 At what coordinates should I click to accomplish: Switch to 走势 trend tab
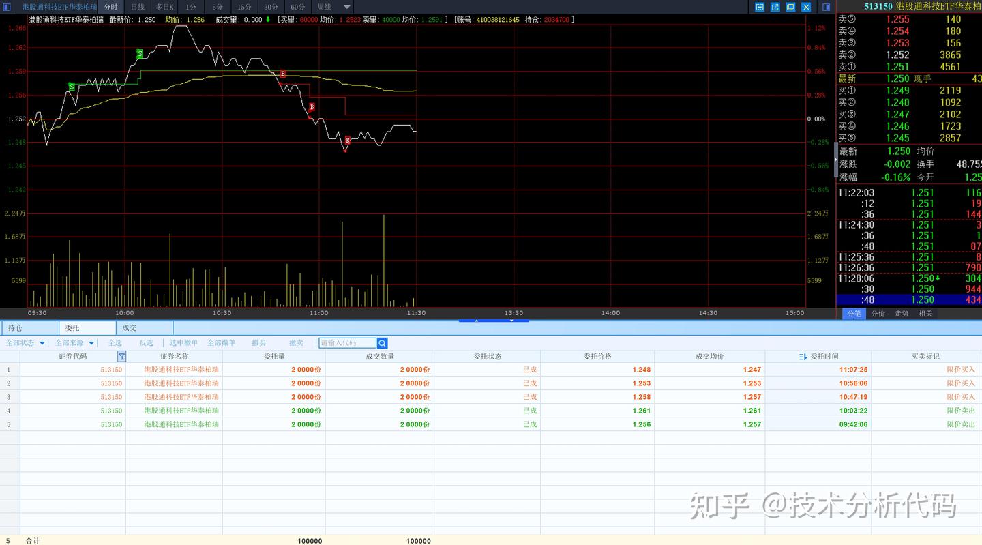(x=902, y=314)
